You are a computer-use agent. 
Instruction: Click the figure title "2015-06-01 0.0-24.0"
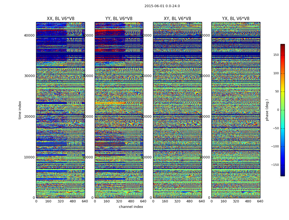(162, 6)
